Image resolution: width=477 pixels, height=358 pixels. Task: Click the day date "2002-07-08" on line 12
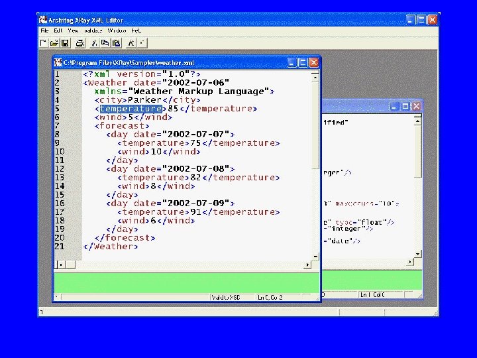tap(195, 168)
